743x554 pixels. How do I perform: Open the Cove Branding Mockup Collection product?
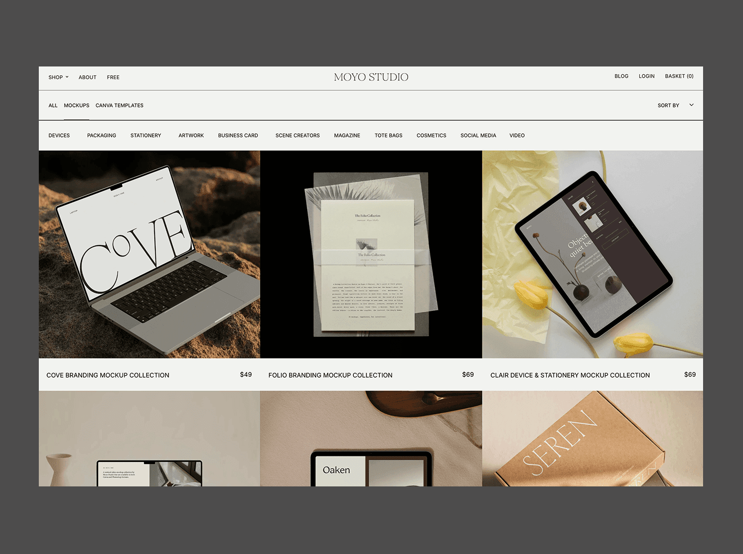108,375
